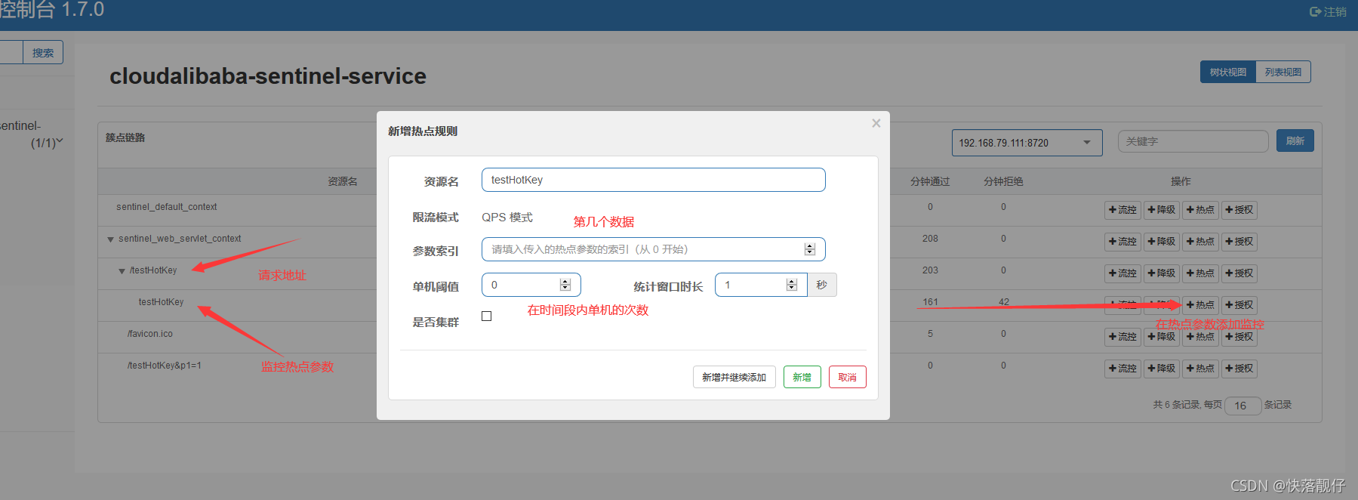Viewport: 1358px width, 500px height.
Task: Add 热点 for sentinel_web_servlet_context row
Action: click(1200, 242)
